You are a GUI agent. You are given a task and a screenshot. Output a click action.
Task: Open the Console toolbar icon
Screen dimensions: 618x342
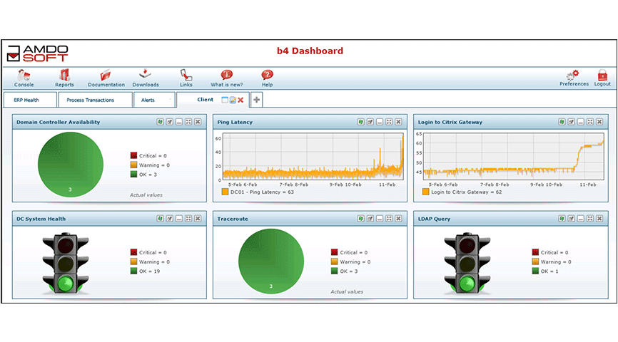coord(24,75)
